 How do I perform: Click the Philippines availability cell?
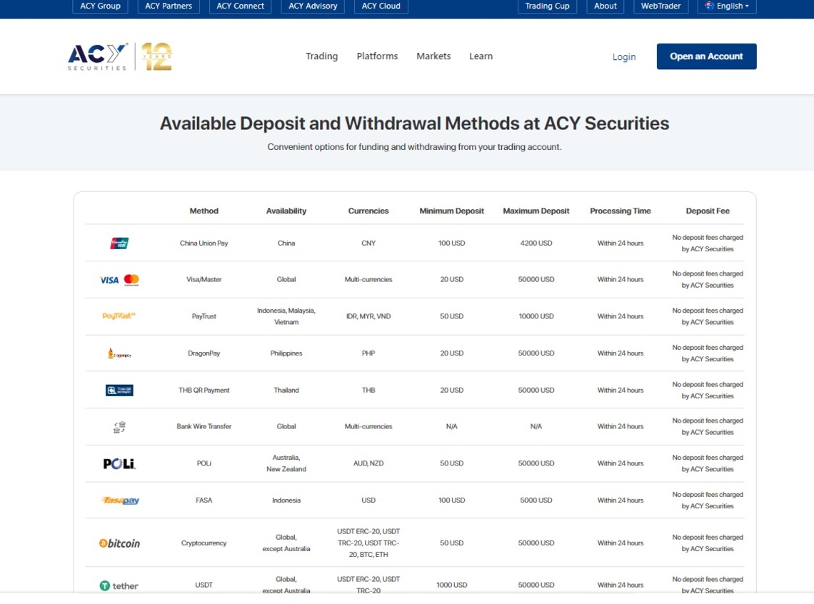pyautogui.click(x=286, y=353)
